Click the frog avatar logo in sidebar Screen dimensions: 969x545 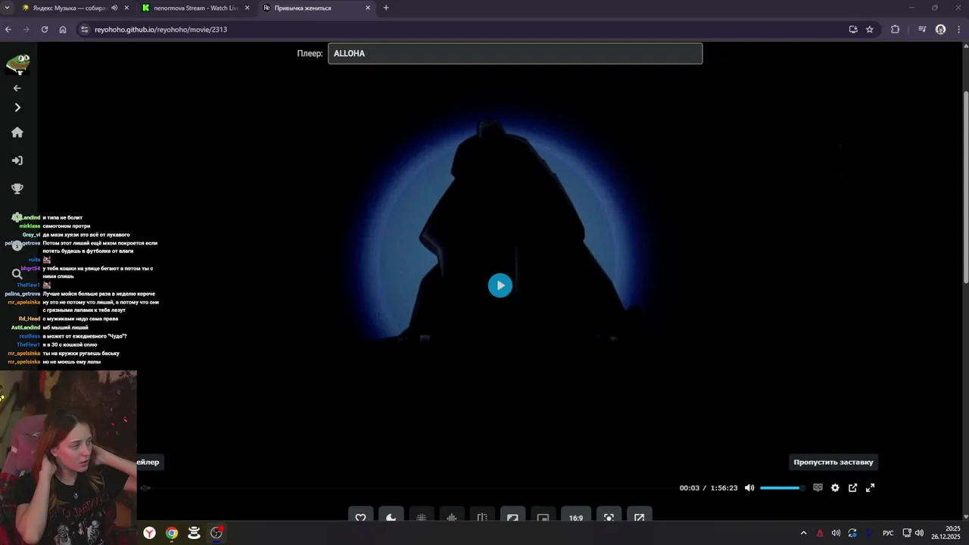(17, 64)
